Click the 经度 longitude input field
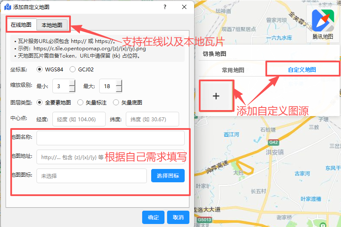Screen dimensions: 341x227 pyautogui.click(x=79, y=119)
